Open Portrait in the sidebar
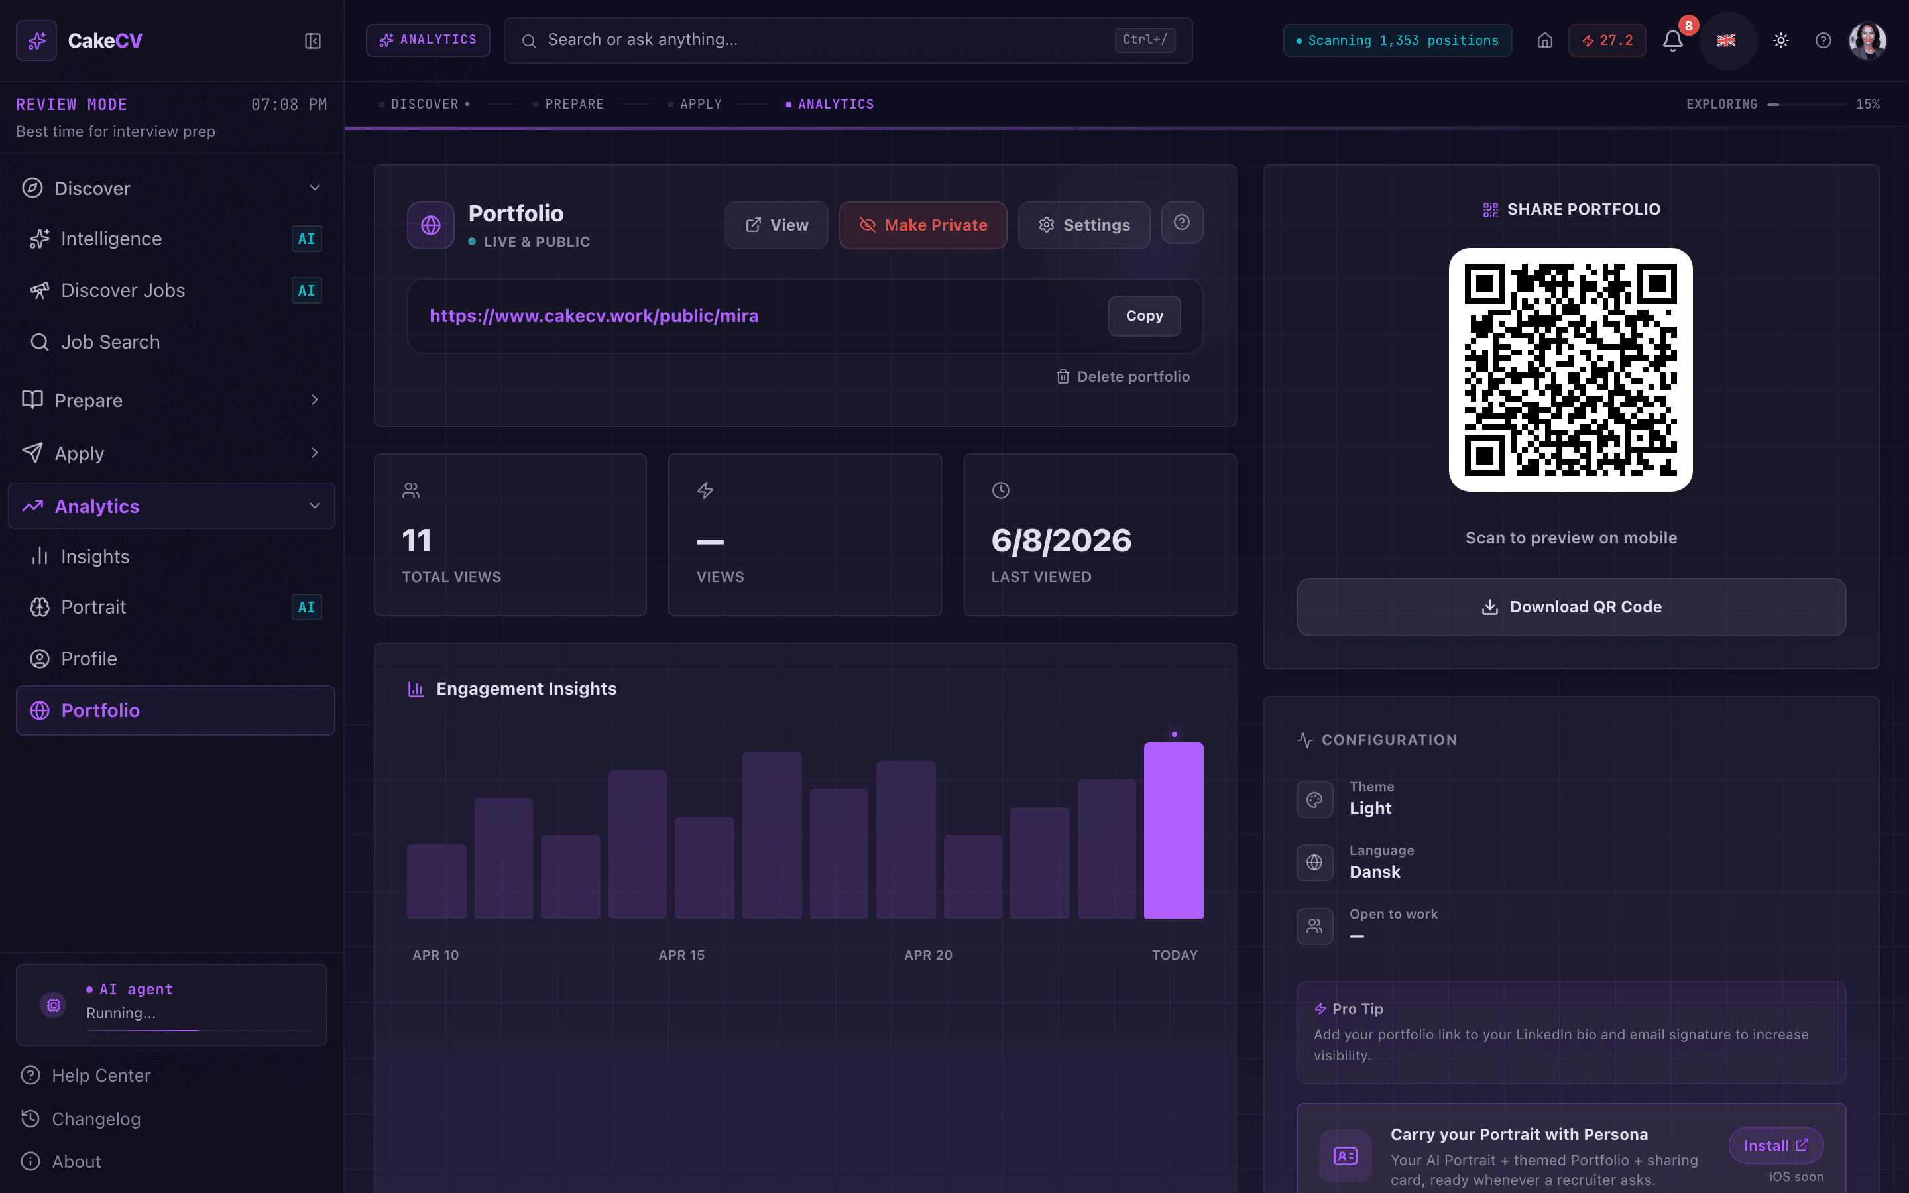Image resolution: width=1909 pixels, height=1193 pixels. tap(175, 606)
